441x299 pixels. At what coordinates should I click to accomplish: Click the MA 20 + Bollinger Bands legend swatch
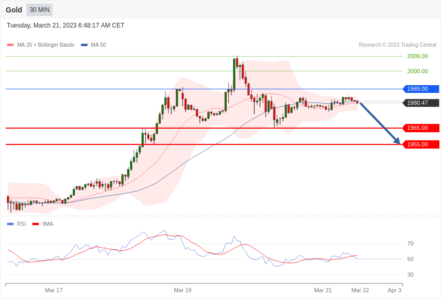(10, 45)
